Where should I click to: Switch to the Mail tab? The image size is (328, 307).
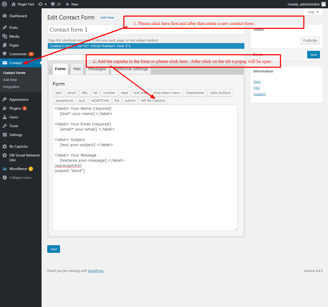click(x=77, y=69)
